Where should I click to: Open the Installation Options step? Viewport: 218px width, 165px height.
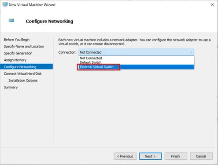[23, 81]
